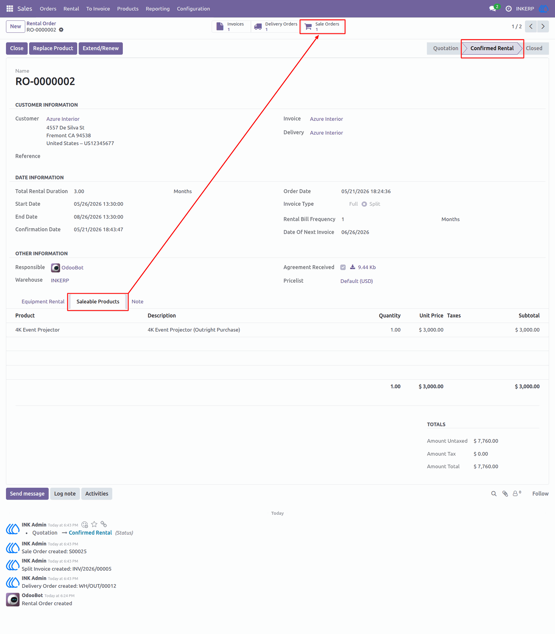Search messages with magnifier icon
Viewport: 555px width, 634px height.
494,494
